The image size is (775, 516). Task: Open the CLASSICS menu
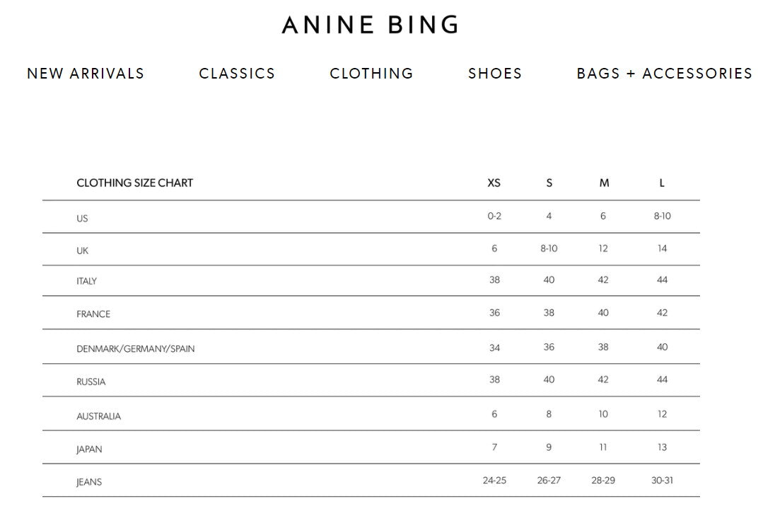(237, 74)
